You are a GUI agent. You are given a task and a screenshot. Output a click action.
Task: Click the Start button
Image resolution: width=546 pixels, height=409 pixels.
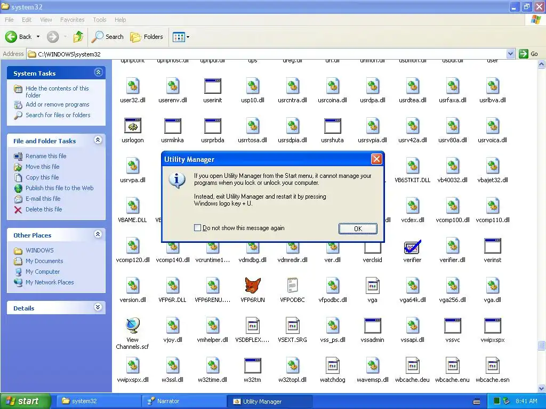click(26, 402)
